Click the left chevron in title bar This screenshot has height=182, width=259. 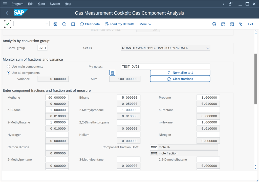click(x=223, y=4)
